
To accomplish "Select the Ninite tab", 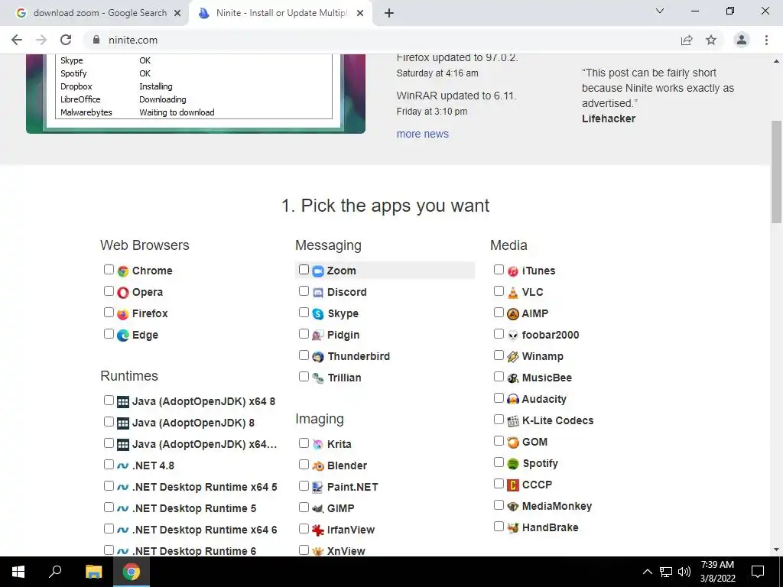I will coord(280,13).
